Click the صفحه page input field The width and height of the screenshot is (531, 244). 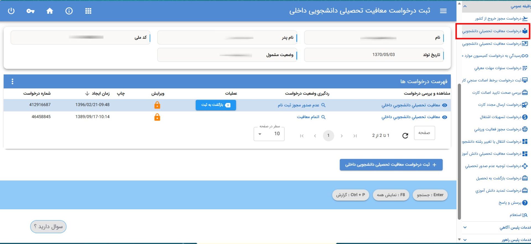(x=424, y=133)
